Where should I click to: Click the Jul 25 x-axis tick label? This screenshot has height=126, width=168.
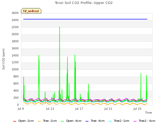(x=138, y=109)
